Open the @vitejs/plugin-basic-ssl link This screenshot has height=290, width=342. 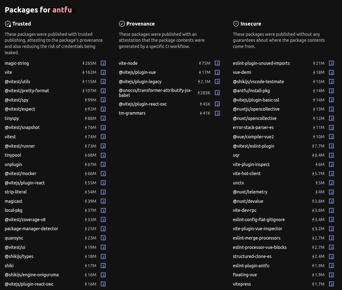click(256, 100)
